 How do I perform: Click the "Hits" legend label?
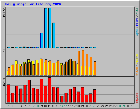137,11
